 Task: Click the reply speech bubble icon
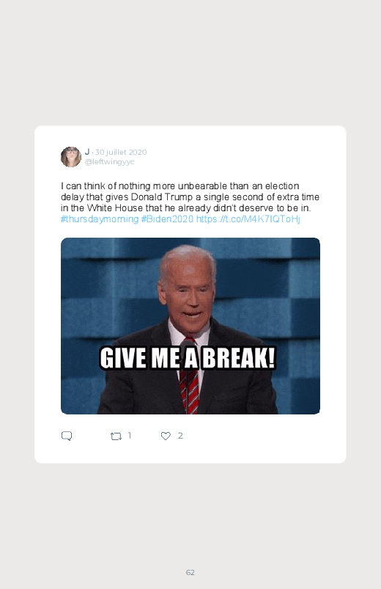(x=67, y=436)
